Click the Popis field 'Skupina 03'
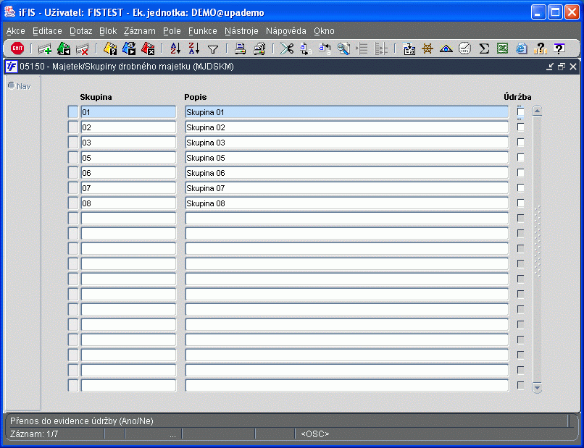The height and width of the screenshot is (448, 584). (347, 143)
